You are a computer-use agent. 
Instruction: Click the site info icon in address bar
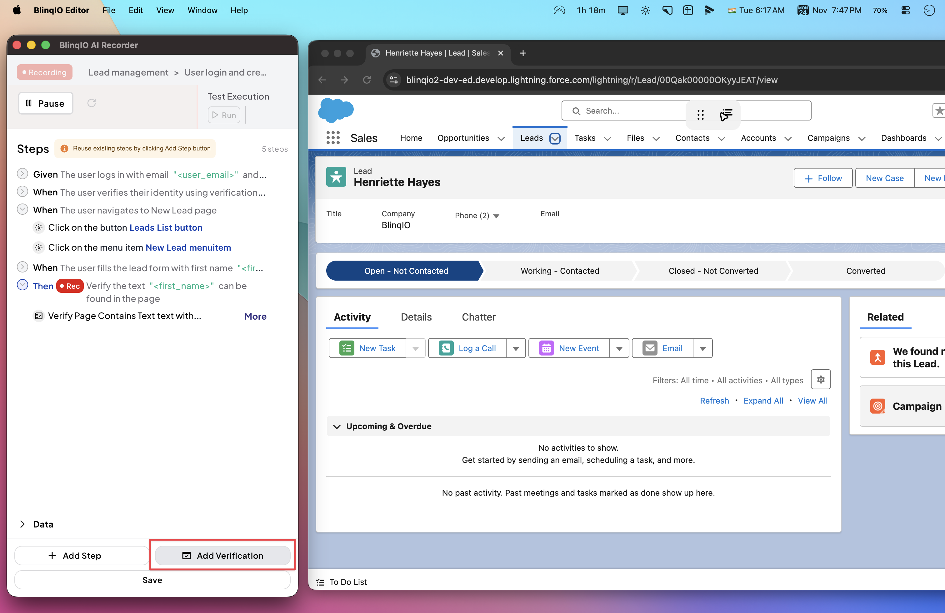393,80
